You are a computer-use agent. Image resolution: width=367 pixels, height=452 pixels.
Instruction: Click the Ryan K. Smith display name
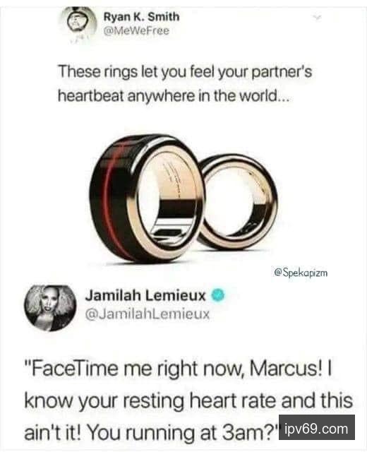pos(141,17)
